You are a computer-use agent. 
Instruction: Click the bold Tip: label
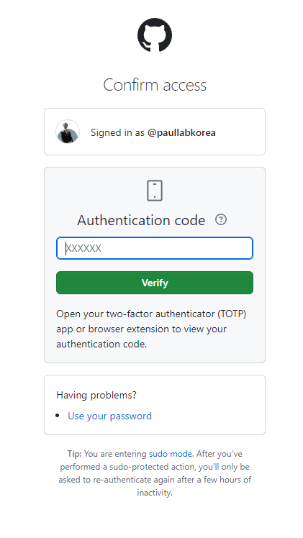74,454
